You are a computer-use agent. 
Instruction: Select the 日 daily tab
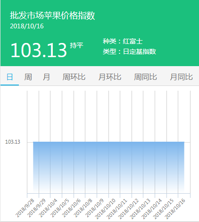[9, 77]
